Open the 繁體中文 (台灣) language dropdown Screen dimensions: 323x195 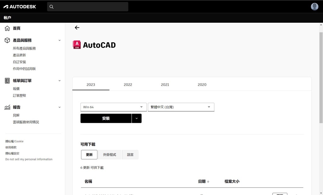click(x=181, y=107)
